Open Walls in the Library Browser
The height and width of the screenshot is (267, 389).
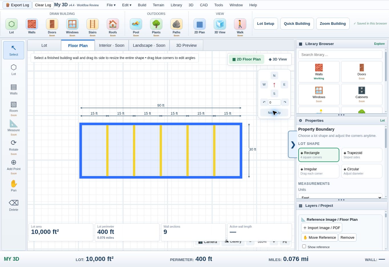pyautogui.click(x=319, y=72)
